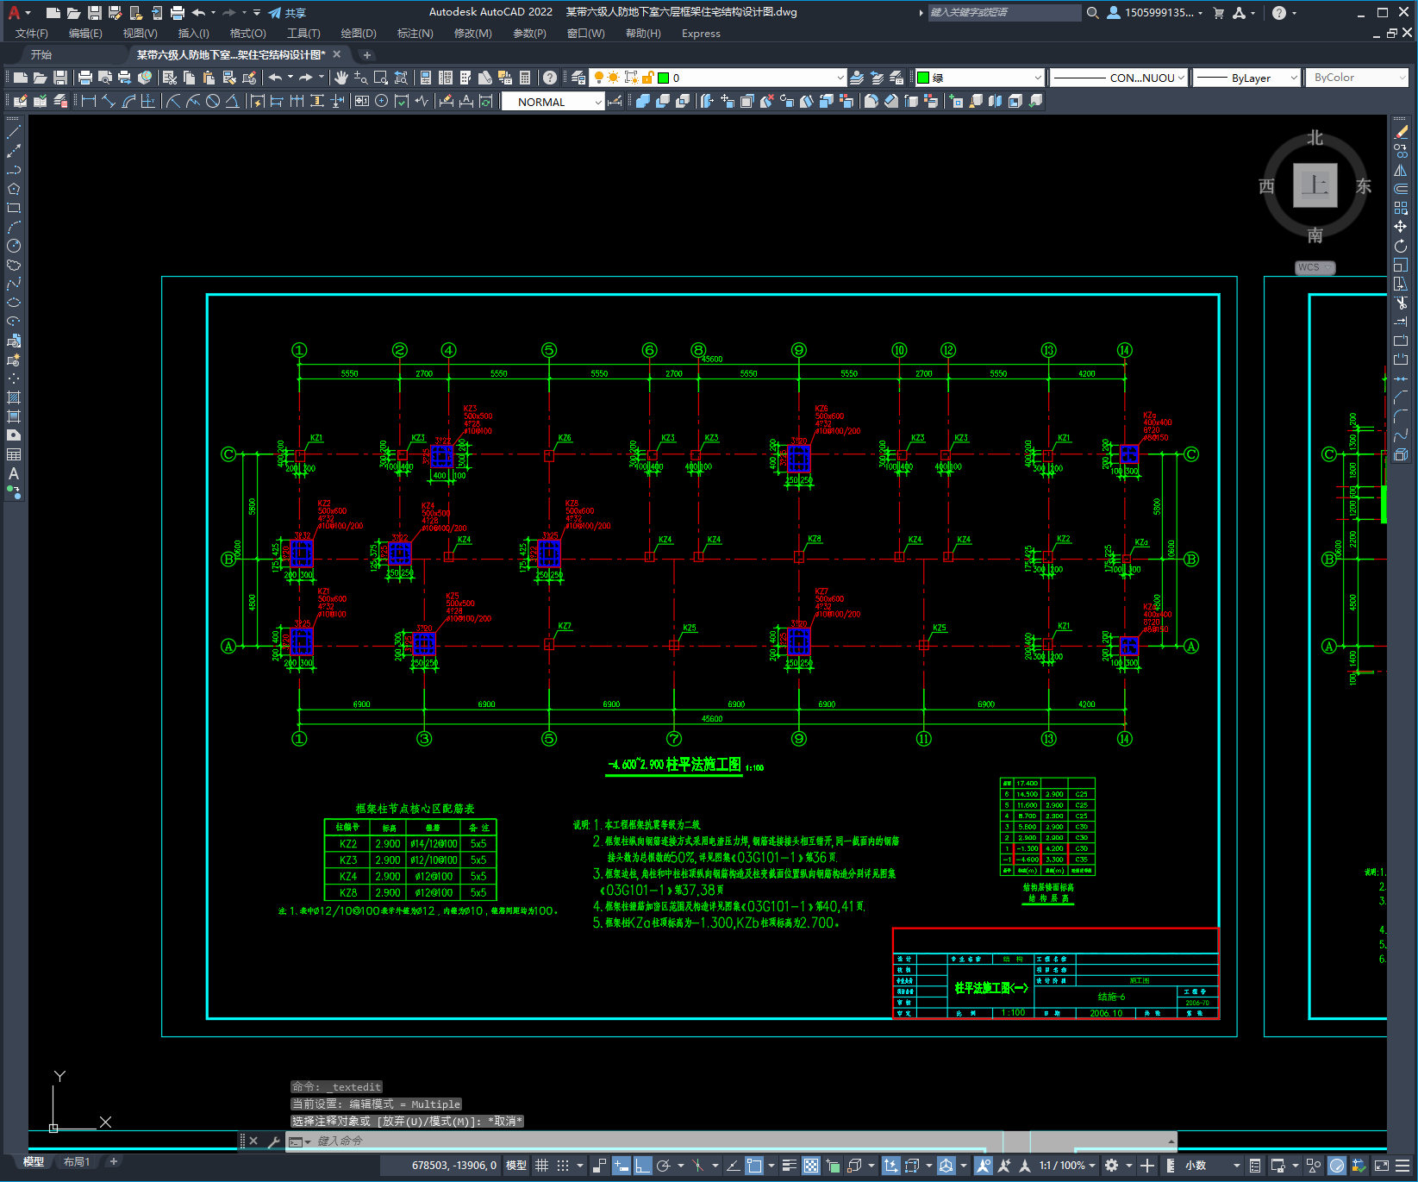Open Layer Properties Manager icon
Viewport: 1418px width, 1182px height.
point(578,78)
